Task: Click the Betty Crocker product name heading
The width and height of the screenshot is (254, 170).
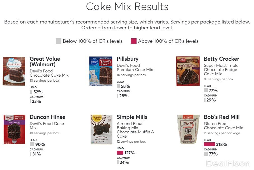Action: coord(221,59)
